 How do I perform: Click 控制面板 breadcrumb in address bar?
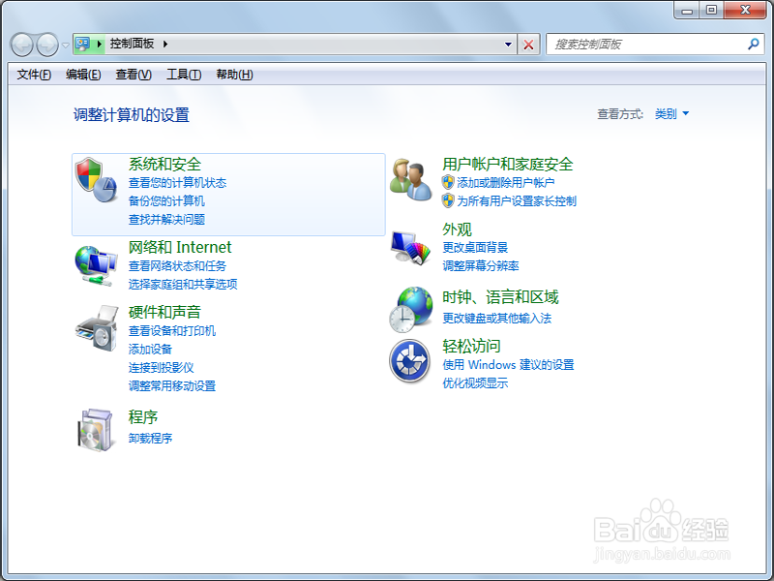(132, 44)
